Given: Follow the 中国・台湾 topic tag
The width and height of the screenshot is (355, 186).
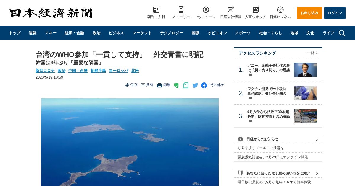Looking at the screenshot, I should pos(78,71).
